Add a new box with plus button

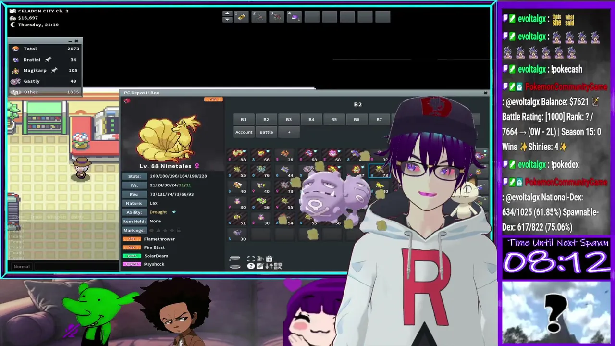289,132
